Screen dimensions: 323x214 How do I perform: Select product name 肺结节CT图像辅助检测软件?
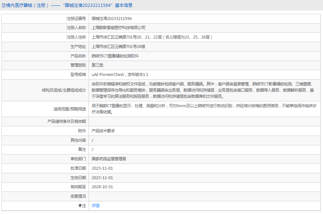[115, 56]
